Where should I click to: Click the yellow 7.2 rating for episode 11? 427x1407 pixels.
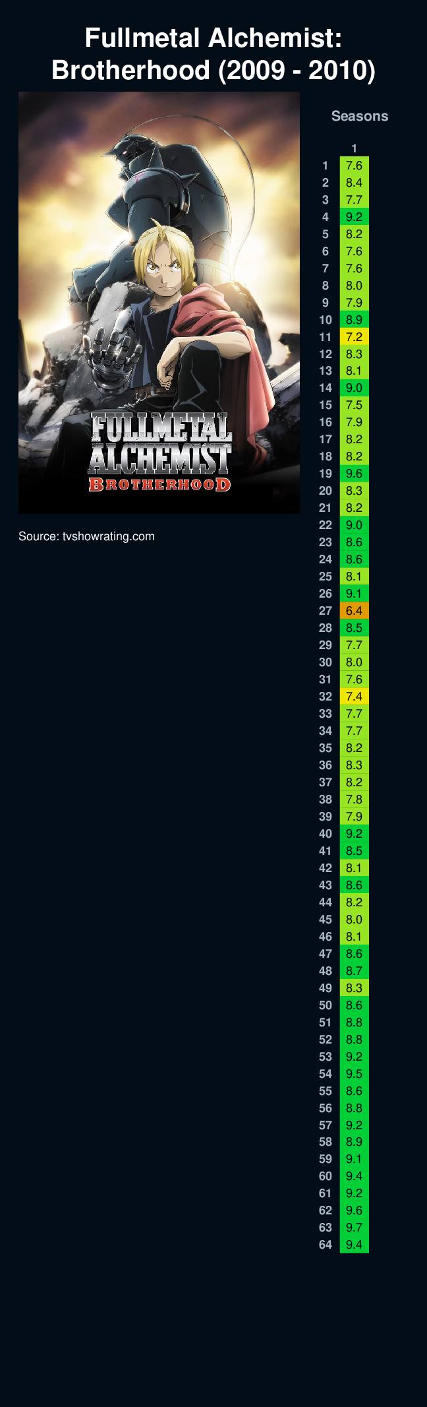pos(354,337)
